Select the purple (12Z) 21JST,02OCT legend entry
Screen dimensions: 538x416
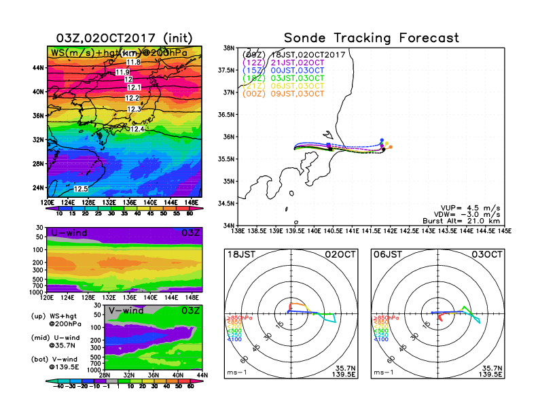tap(283, 63)
